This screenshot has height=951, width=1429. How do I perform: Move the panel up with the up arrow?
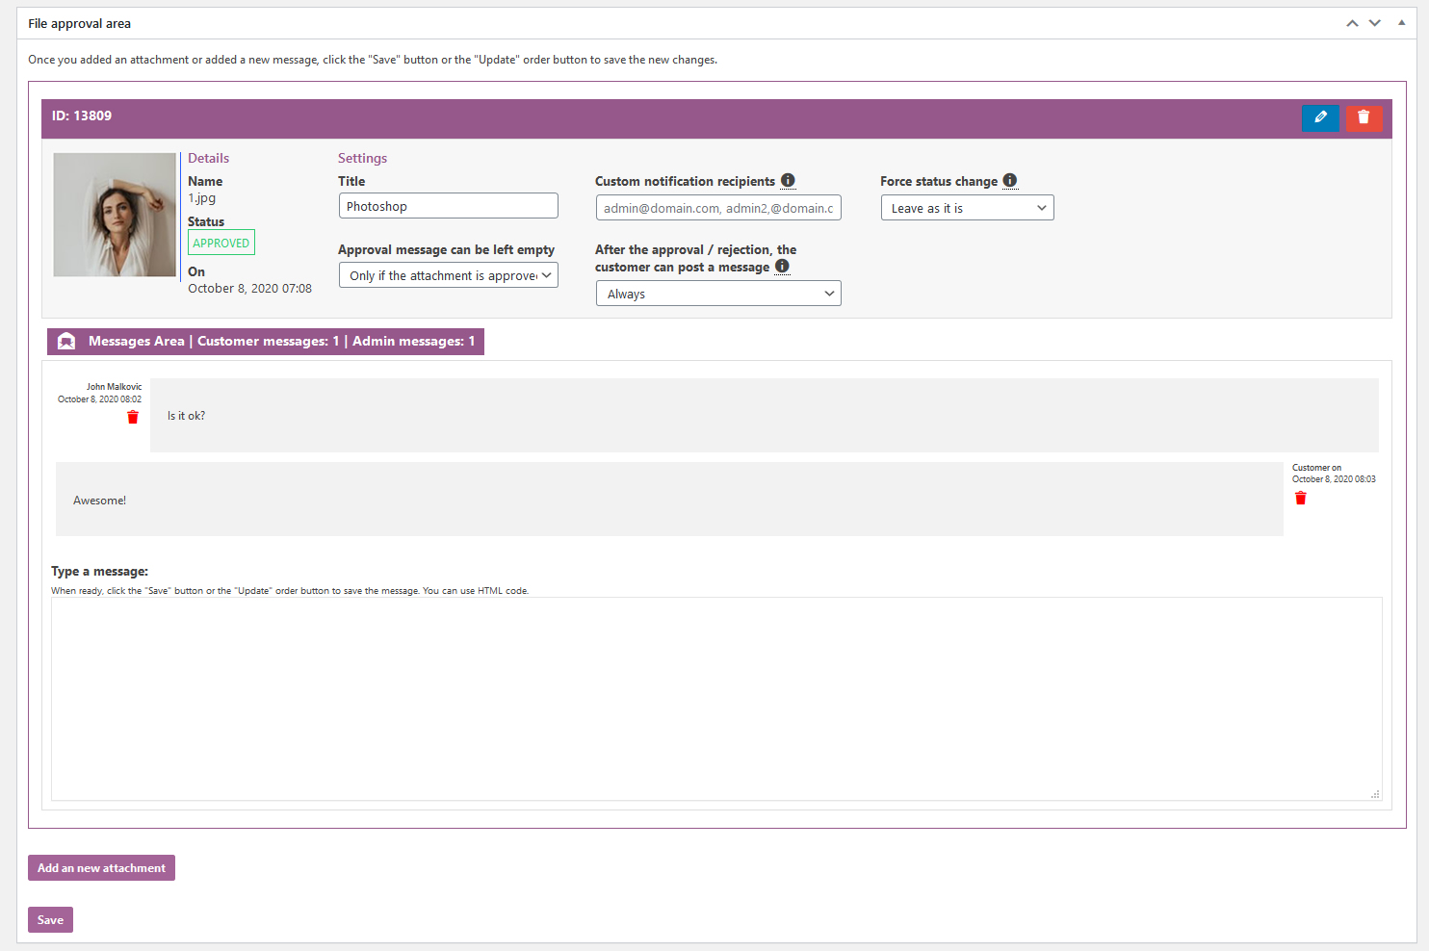[1352, 23]
